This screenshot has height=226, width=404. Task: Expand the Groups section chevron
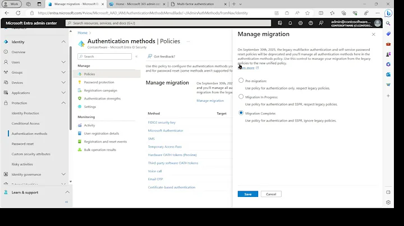coord(63,72)
